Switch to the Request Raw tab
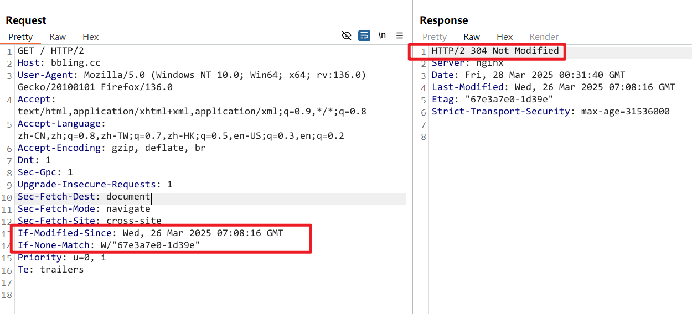The image size is (692, 314). pos(58,37)
